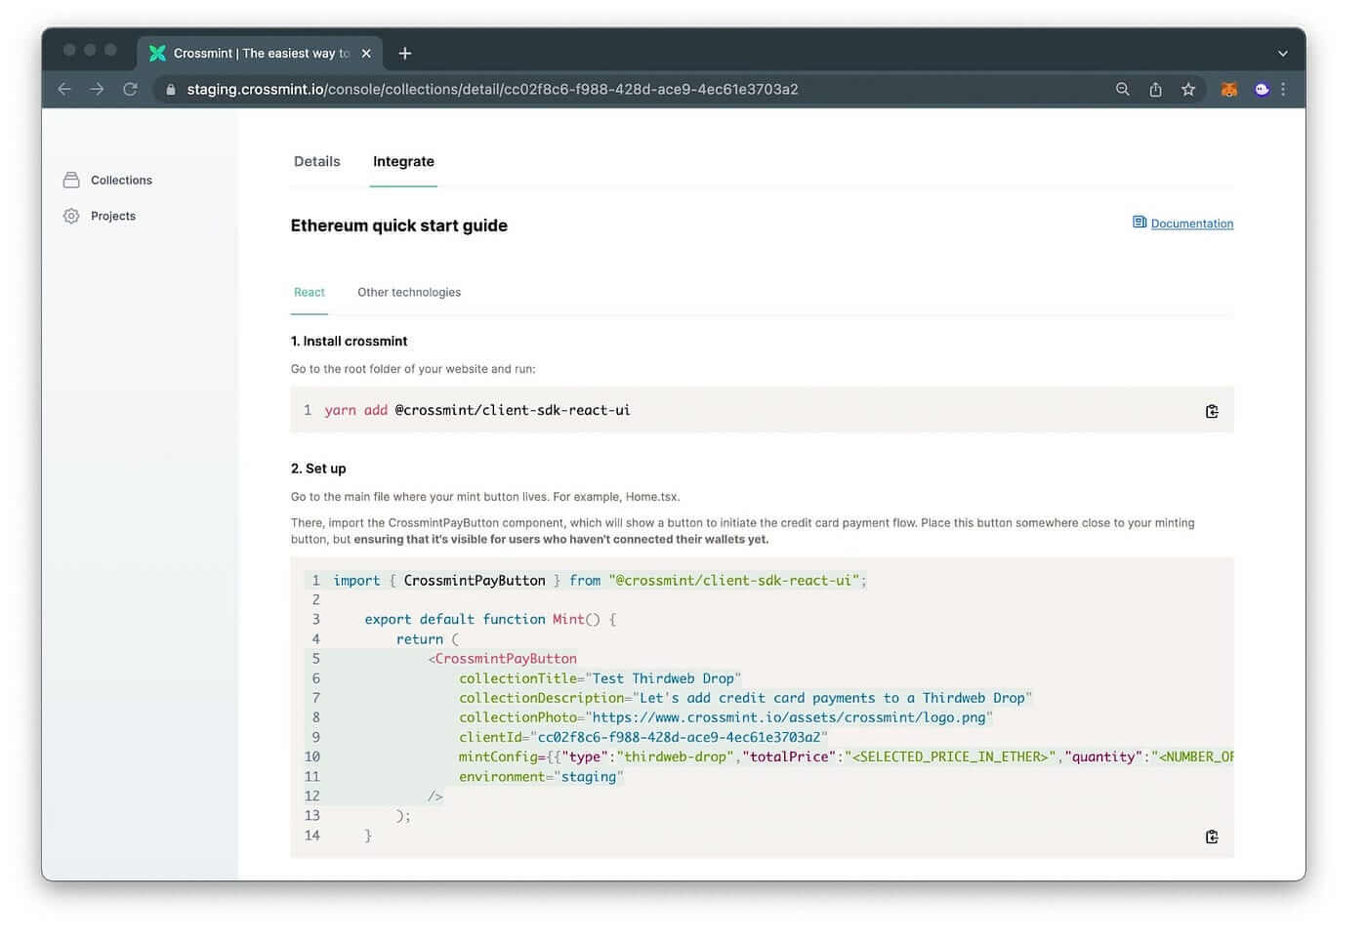
Task: Click the share page icon
Action: tap(1155, 90)
